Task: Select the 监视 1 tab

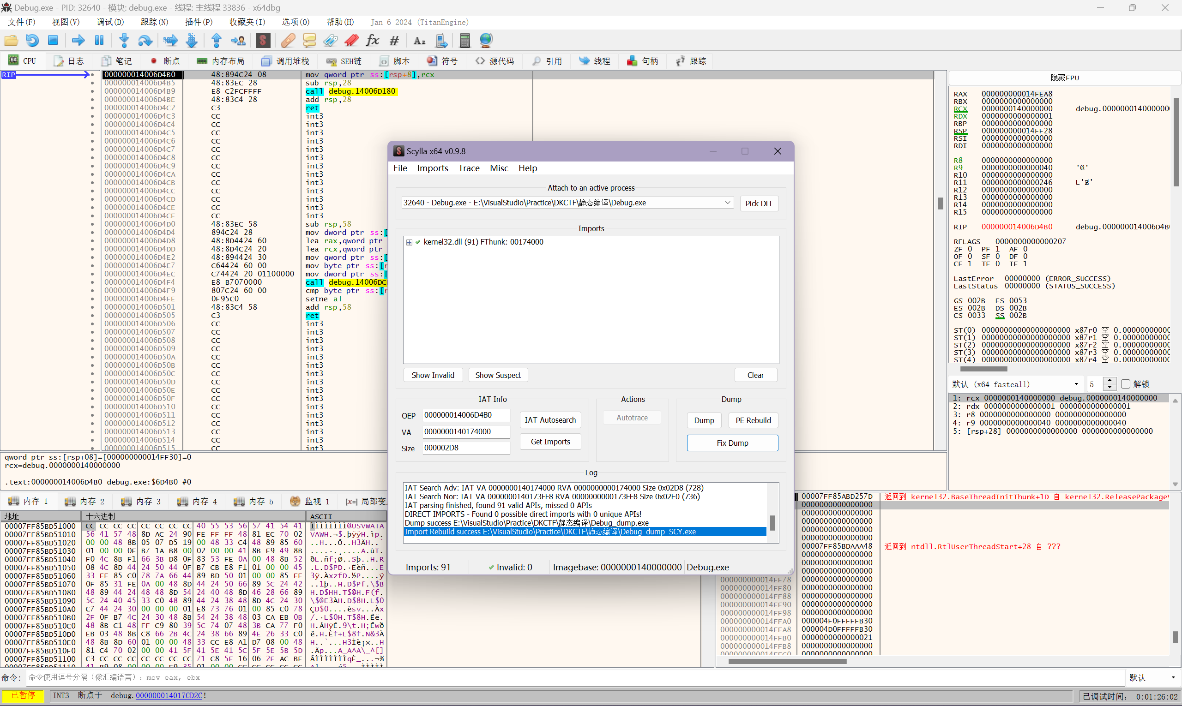Action: 309,501
